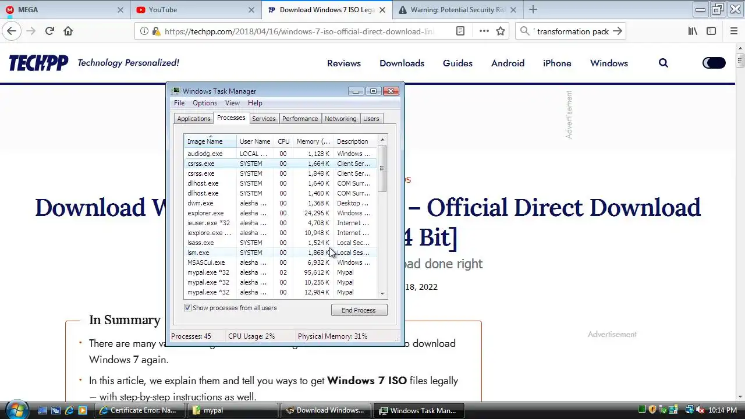Click the browser forward arrow
Image resolution: width=745 pixels, height=419 pixels.
(31, 31)
